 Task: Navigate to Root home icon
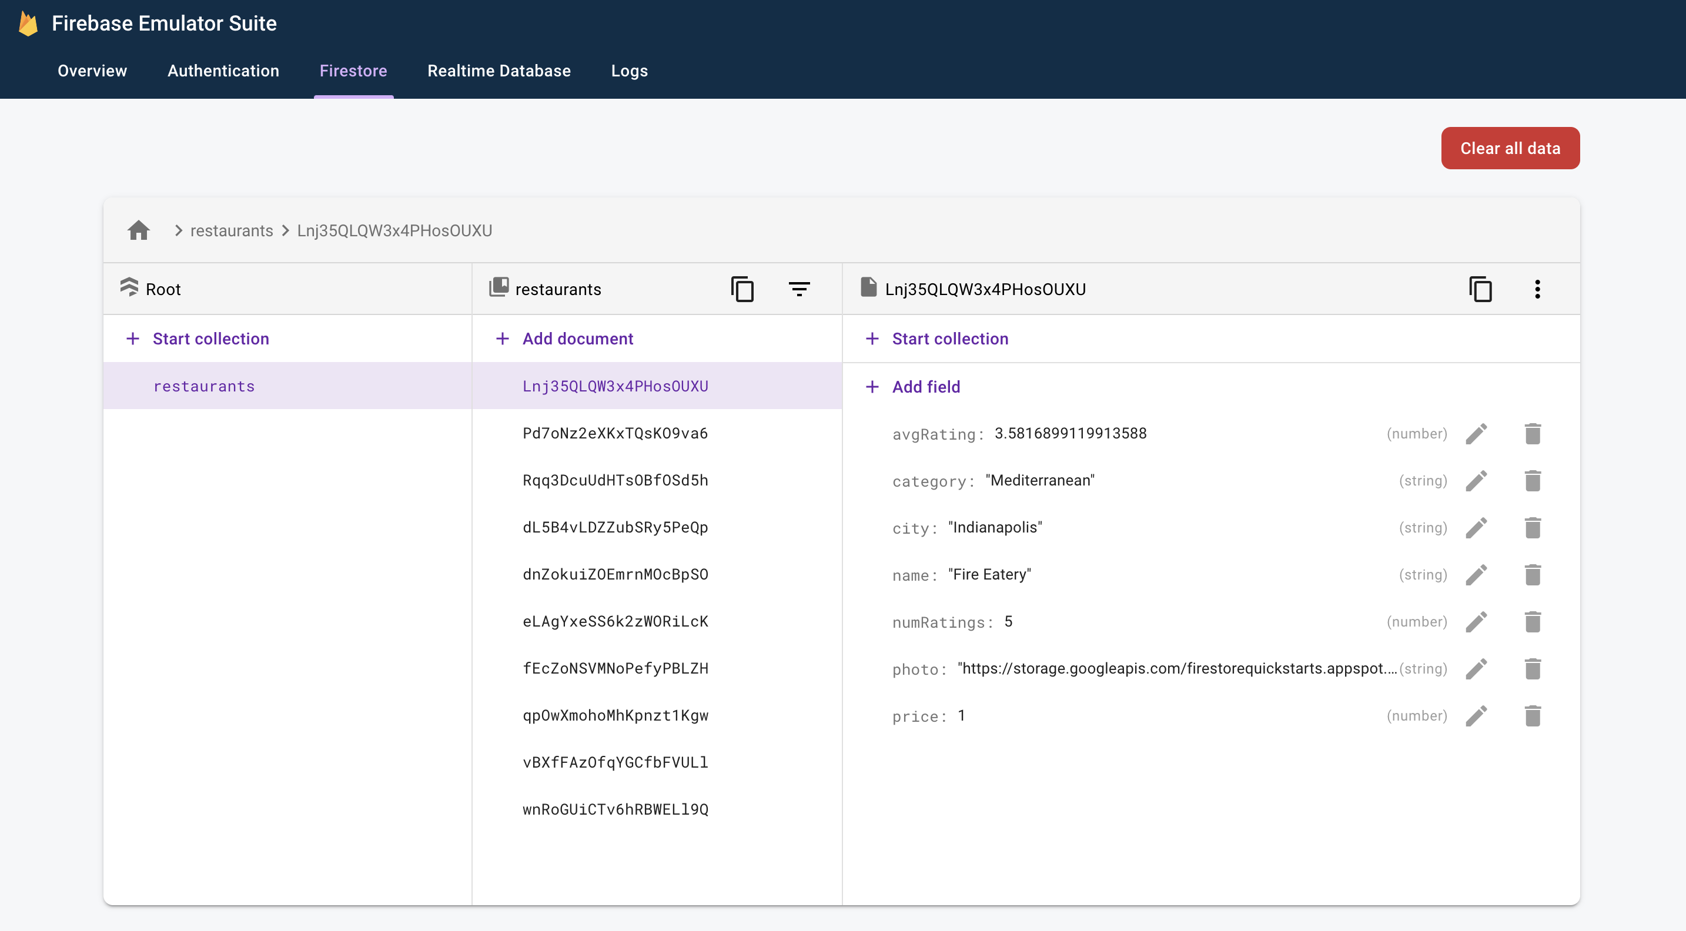click(x=139, y=229)
